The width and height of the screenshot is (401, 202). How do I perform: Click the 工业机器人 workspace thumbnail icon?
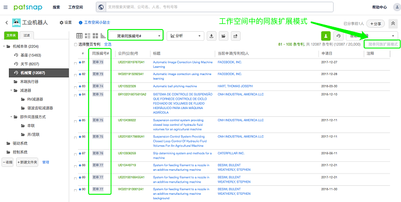click(16, 23)
